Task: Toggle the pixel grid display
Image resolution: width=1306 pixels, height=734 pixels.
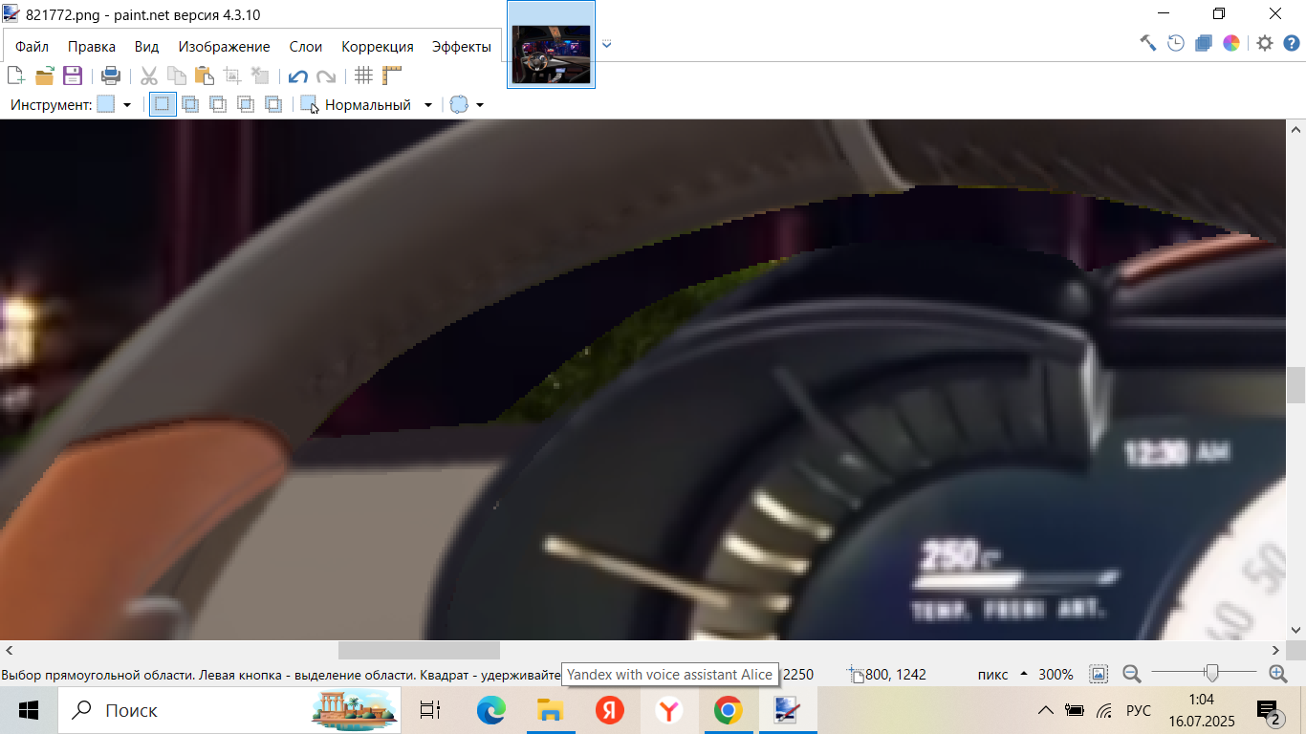Action: click(x=363, y=76)
